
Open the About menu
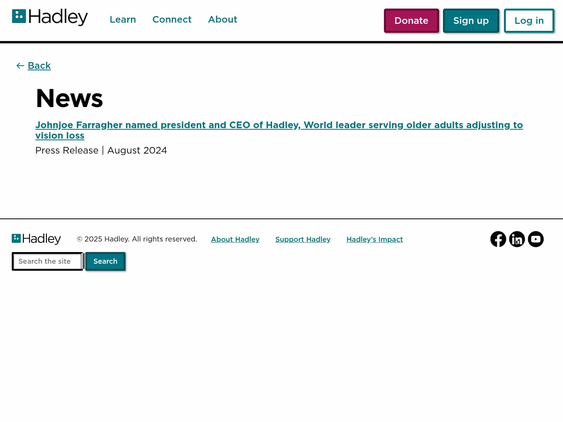pyautogui.click(x=222, y=20)
